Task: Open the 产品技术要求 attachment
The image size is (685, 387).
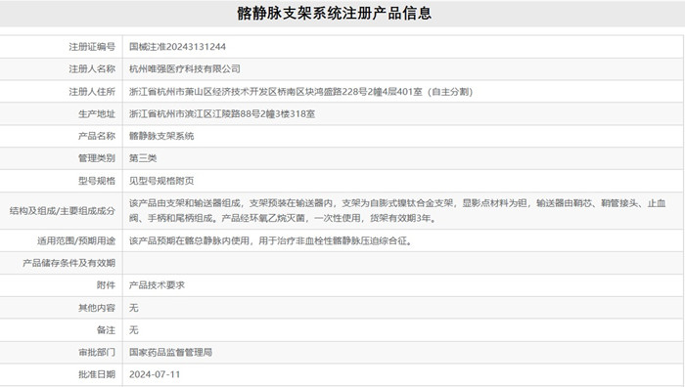Action: (x=157, y=285)
